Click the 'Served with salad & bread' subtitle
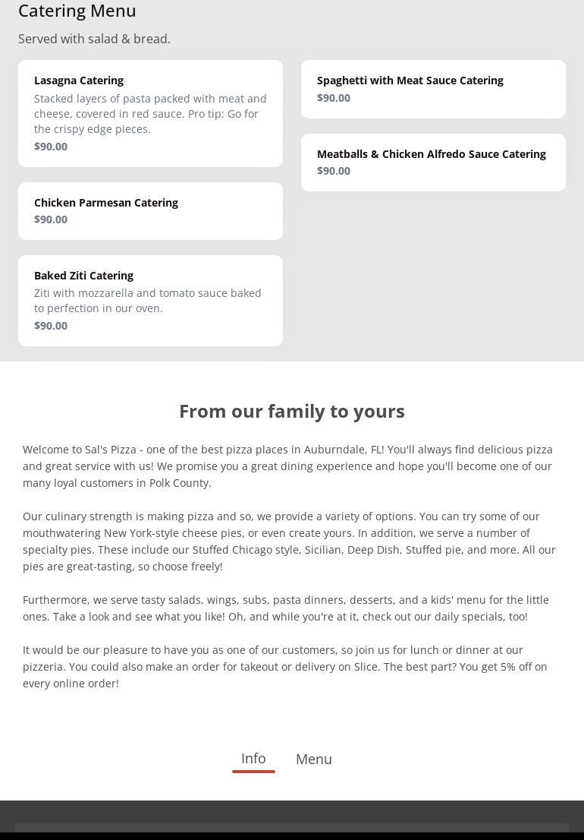584x840 pixels. [94, 39]
